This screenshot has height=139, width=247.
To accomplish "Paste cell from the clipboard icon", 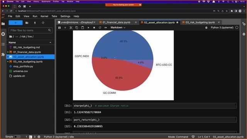I will coord(83,27).
